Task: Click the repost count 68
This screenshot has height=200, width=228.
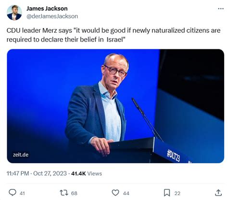Action: point(74,193)
